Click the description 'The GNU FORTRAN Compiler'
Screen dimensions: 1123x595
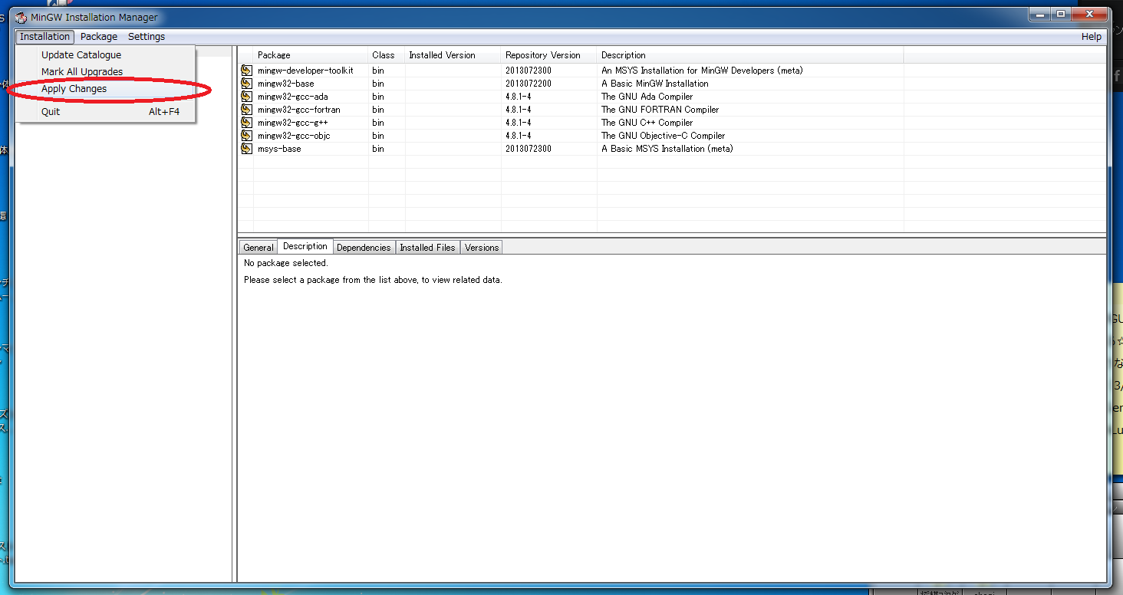pyautogui.click(x=660, y=110)
